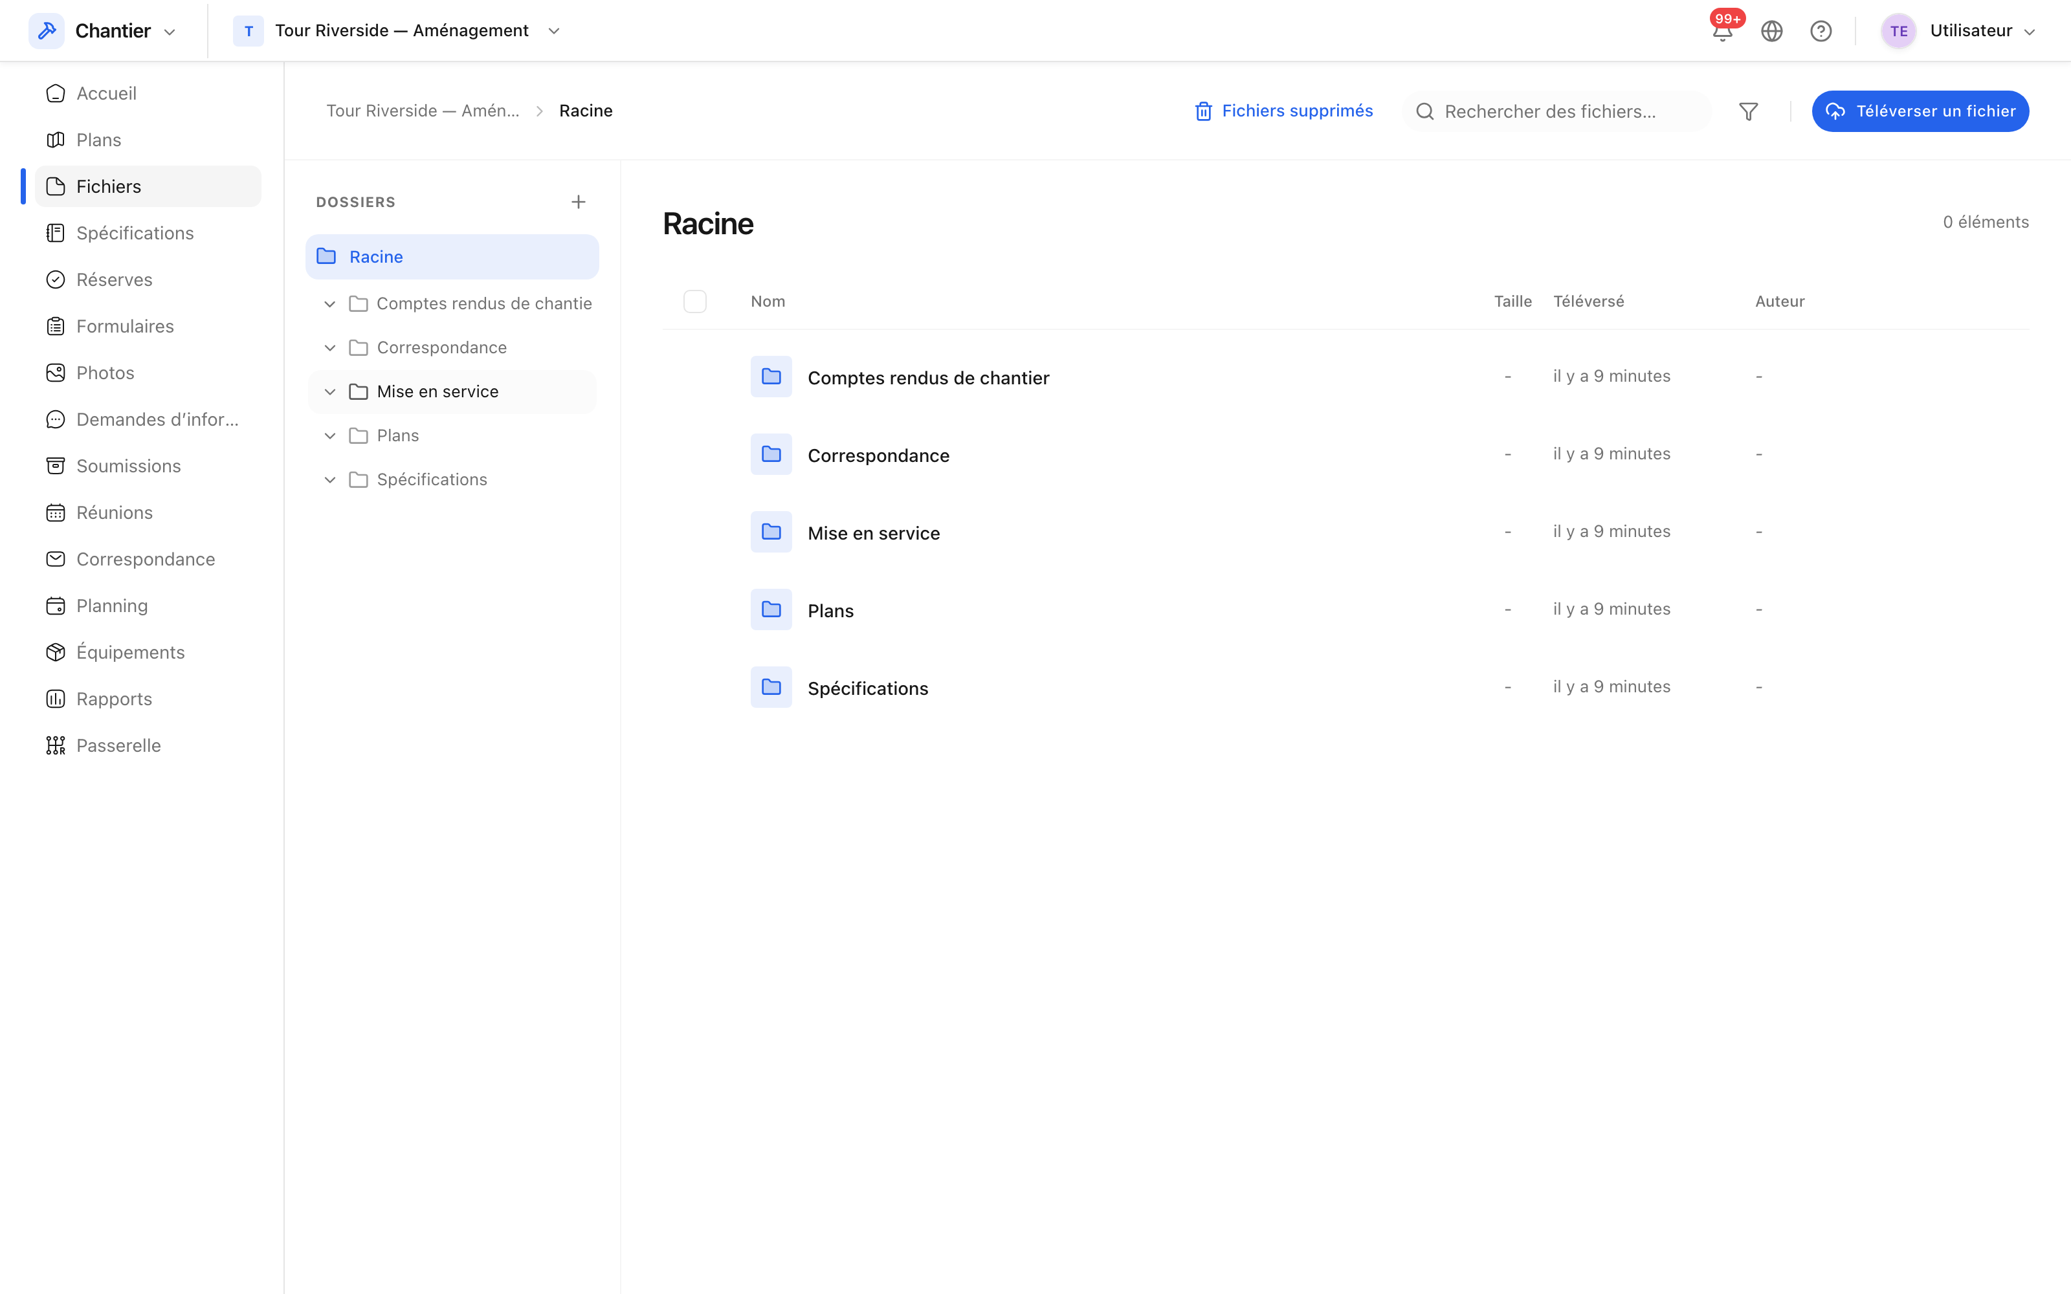
Task: Open the Utilisateur account menu
Action: point(1959,31)
